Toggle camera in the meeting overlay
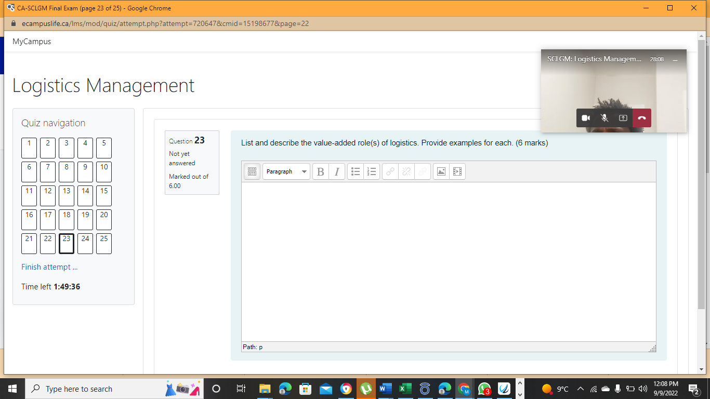The image size is (710, 399). [x=586, y=118]
